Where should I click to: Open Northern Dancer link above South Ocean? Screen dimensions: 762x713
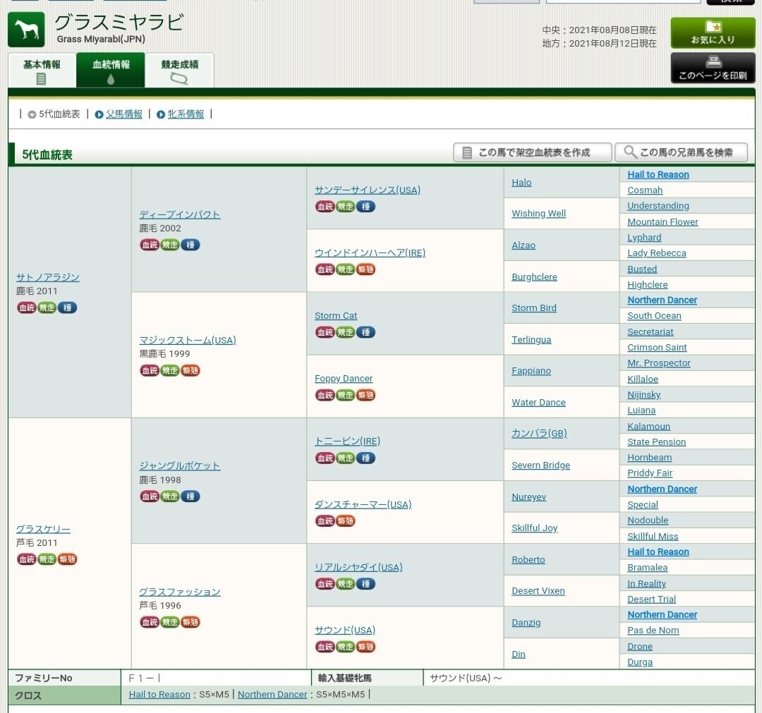662,300
